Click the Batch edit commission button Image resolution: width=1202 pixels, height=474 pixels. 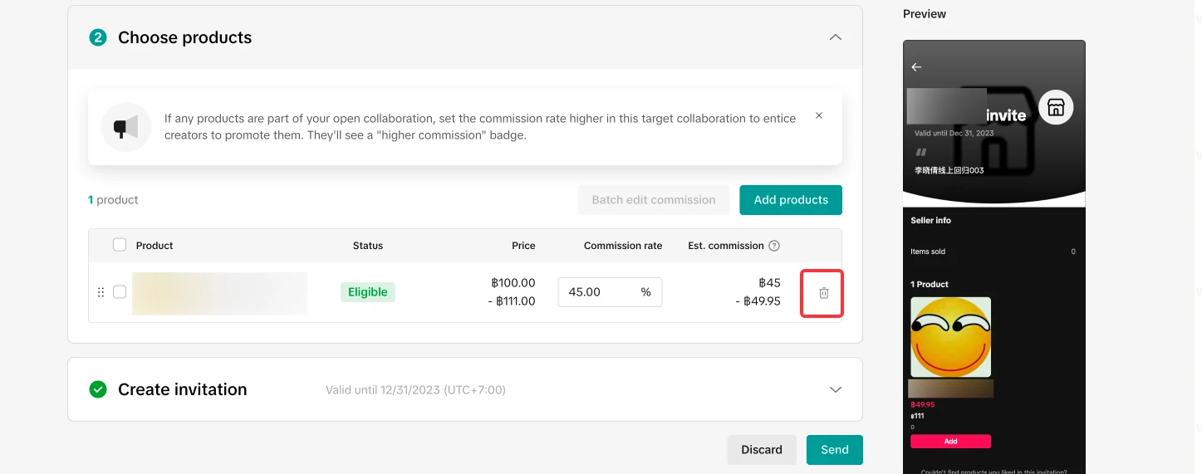tap(653, 200)
